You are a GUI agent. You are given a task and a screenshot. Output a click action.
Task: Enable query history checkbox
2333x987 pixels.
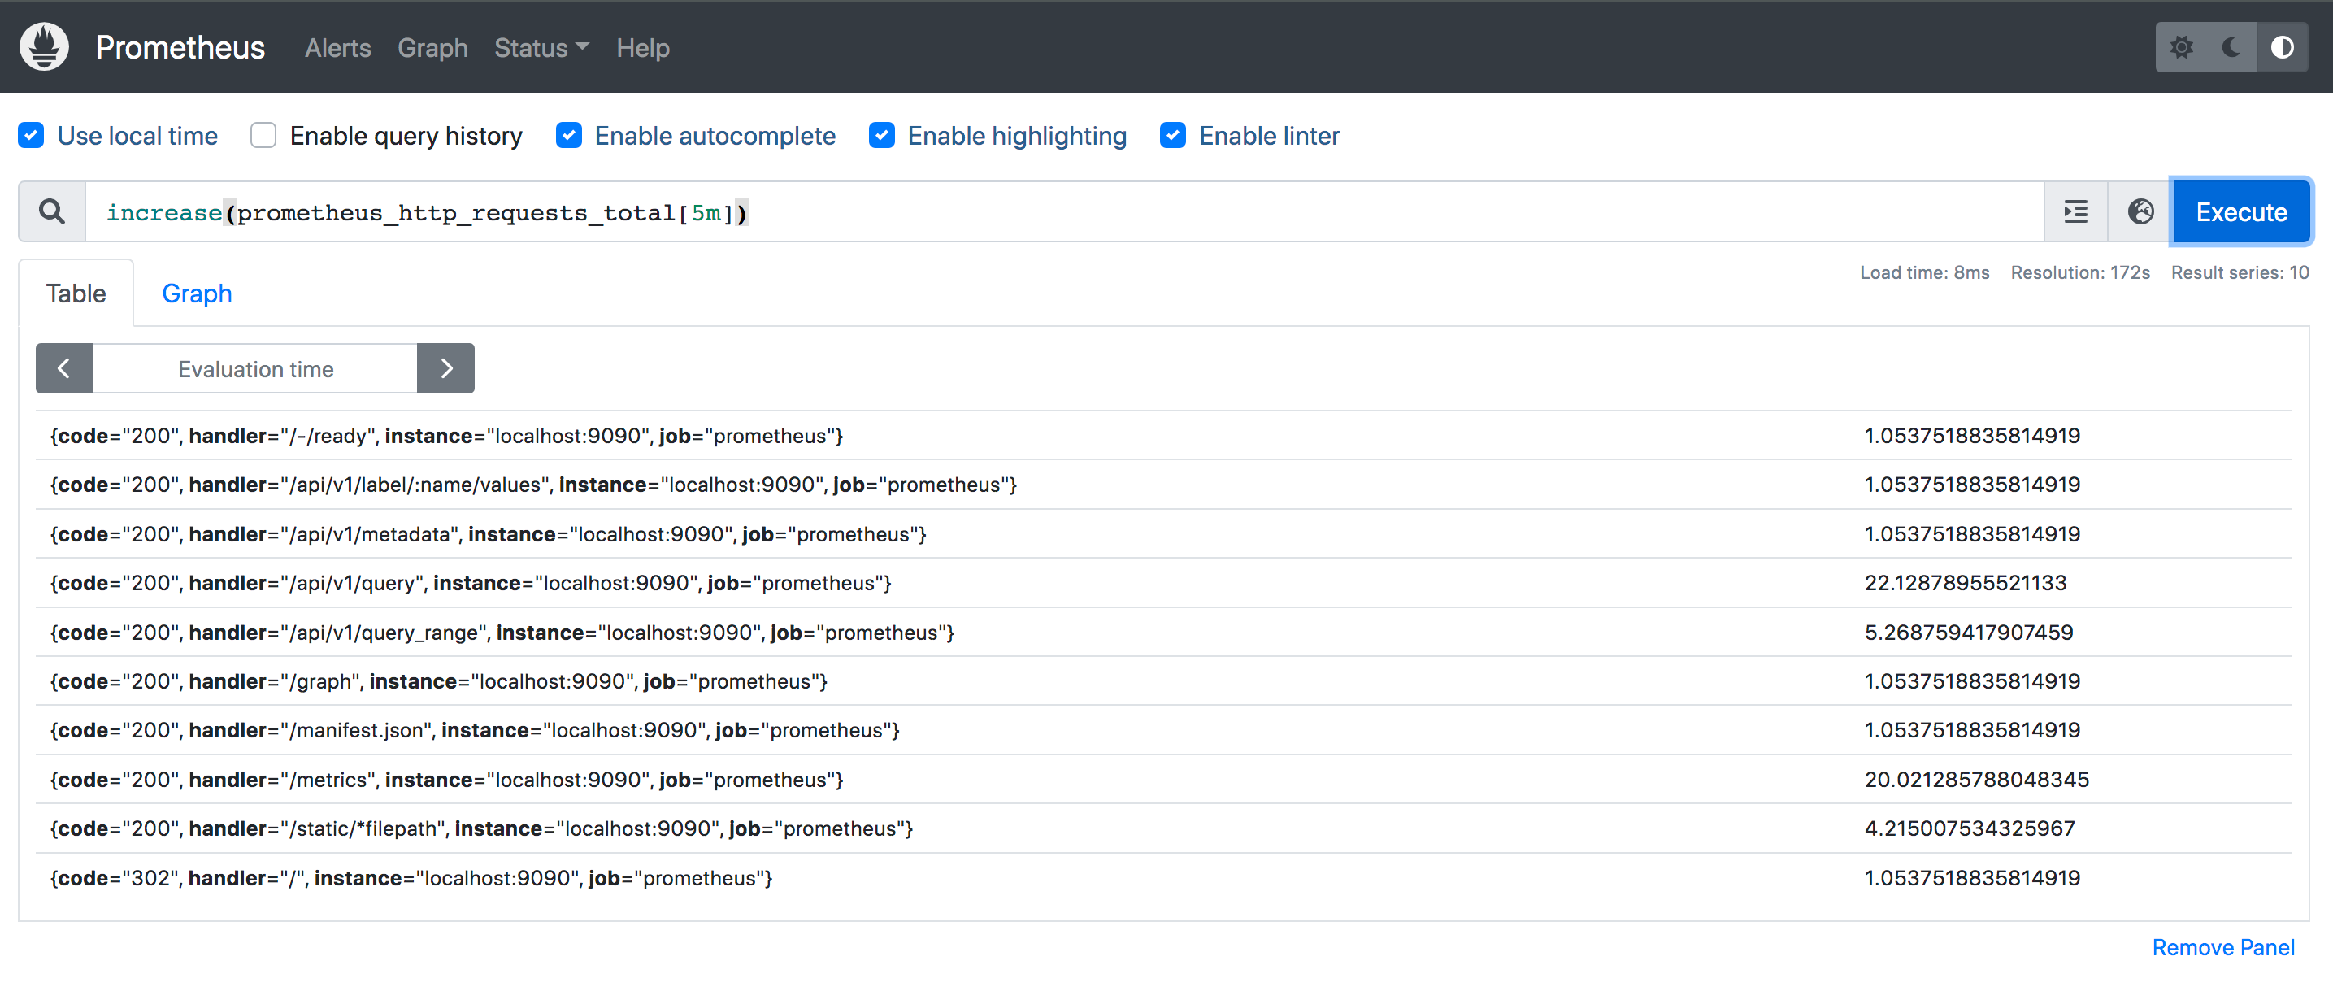(263, 136)
